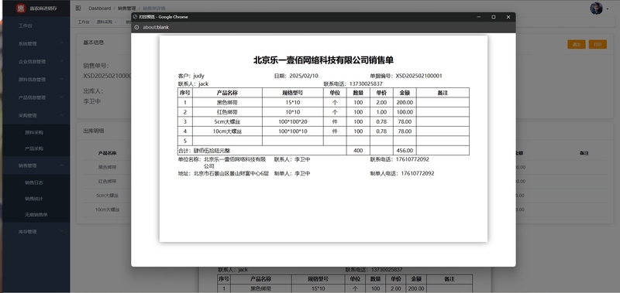Minimize the print preview popup window
This screenshot has width=620, height=293.
(x=479, y=17)
